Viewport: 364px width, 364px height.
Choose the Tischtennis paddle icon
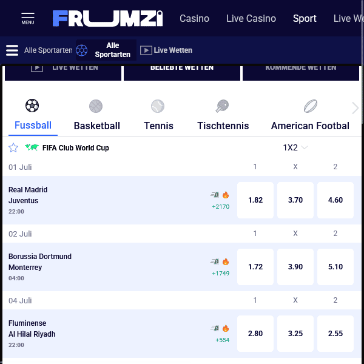pyautogui.click(x=222, y=106)
